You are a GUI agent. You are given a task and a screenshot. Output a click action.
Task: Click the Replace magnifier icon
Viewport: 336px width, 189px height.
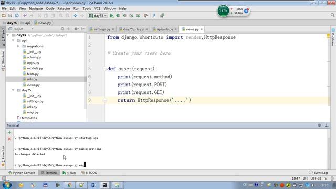tap(68, 16)
